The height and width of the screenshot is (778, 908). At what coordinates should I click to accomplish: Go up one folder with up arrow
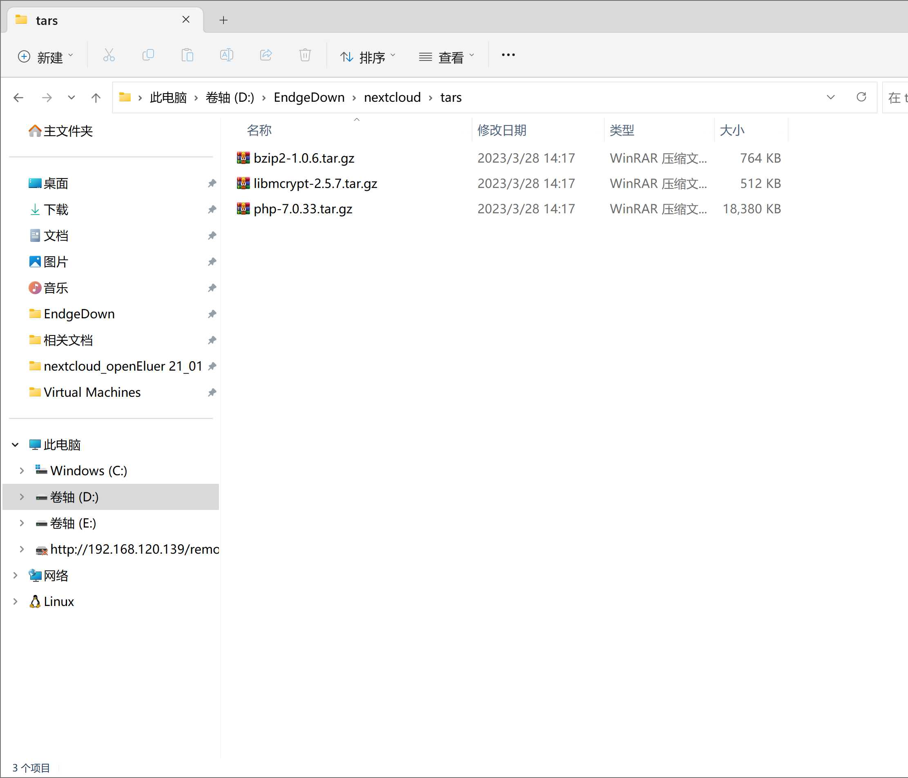coord(96,98)
